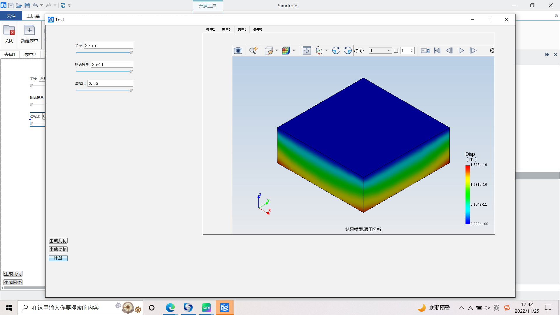
Task: Switch to 表单3 tab in Test window
Action: 226,29
